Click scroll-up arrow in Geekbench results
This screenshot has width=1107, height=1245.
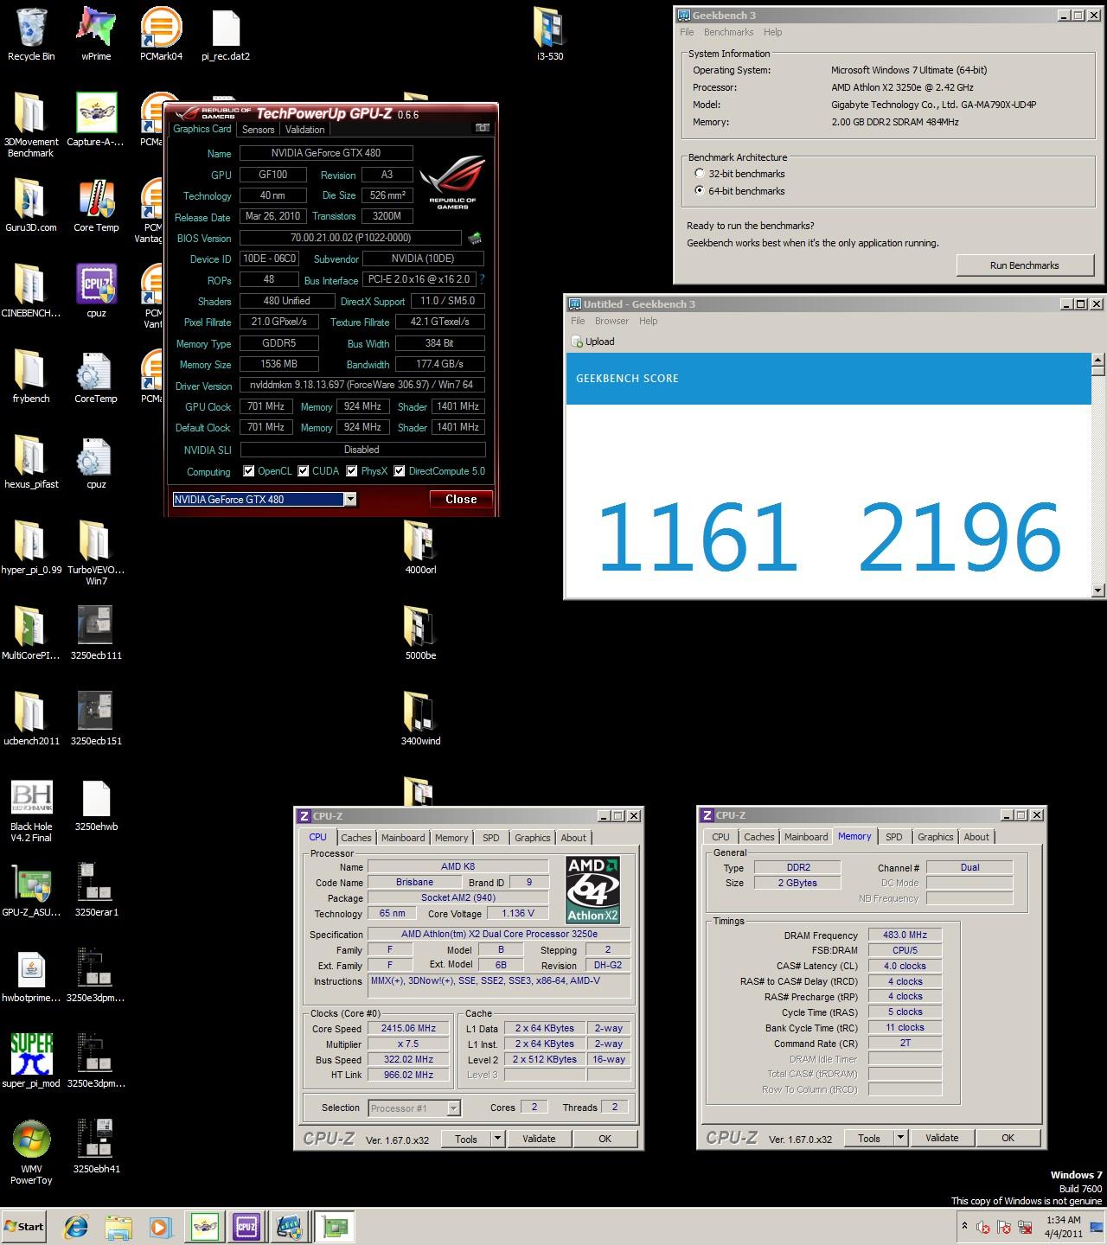(x=1098, y=360)
